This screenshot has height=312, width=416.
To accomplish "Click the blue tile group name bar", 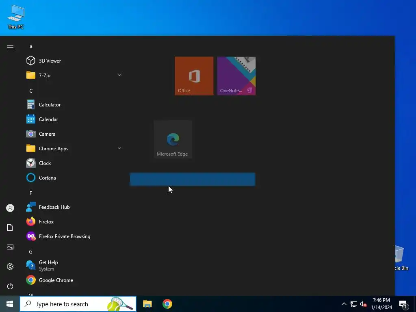I will click(x=192, y=179).
